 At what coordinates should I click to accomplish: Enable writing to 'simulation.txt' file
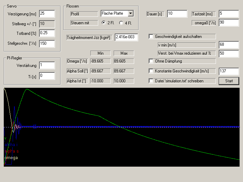[x=151, y=81]
